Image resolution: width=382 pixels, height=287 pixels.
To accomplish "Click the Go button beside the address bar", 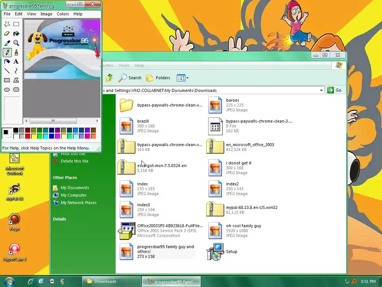I will click(335, 90).
